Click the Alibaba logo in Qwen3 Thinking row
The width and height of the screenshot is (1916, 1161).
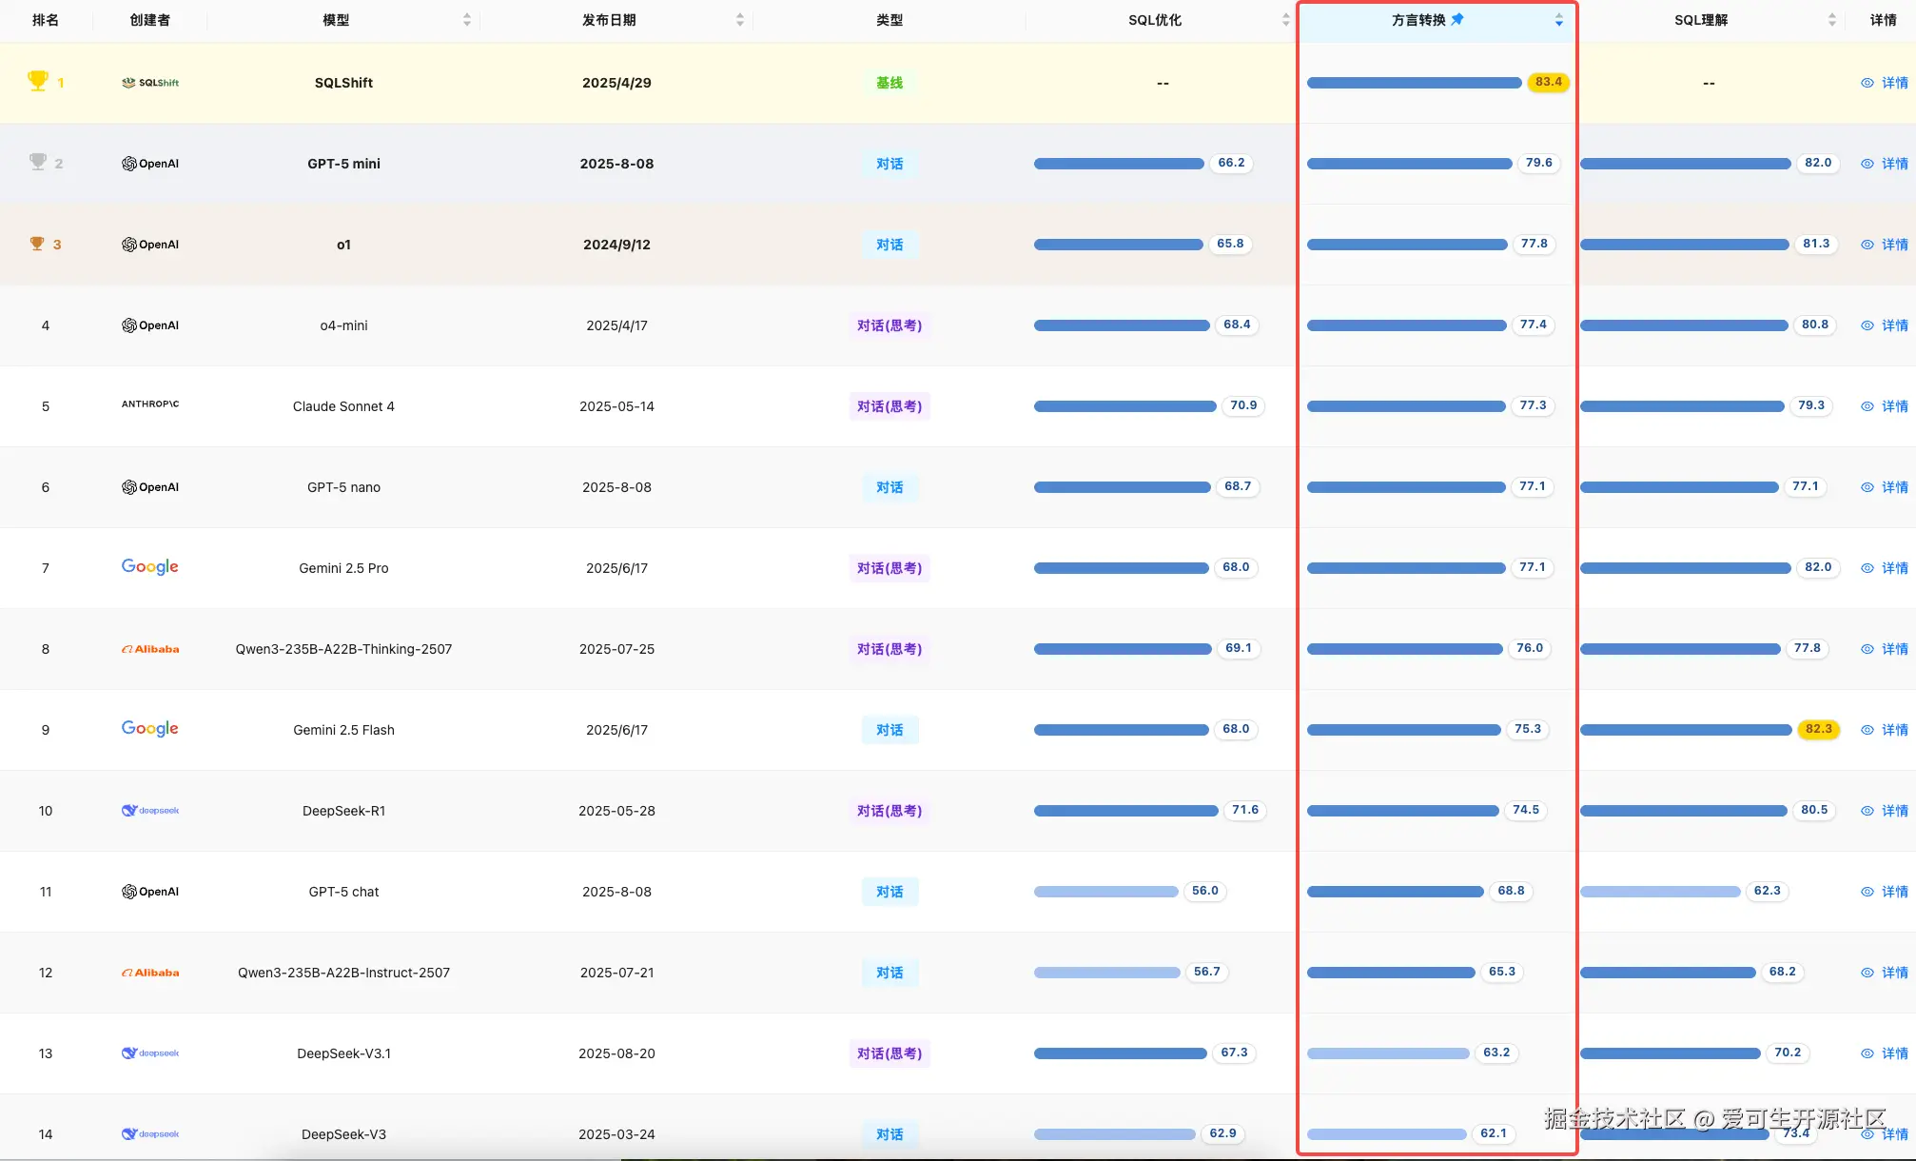(x=150, y=649)
